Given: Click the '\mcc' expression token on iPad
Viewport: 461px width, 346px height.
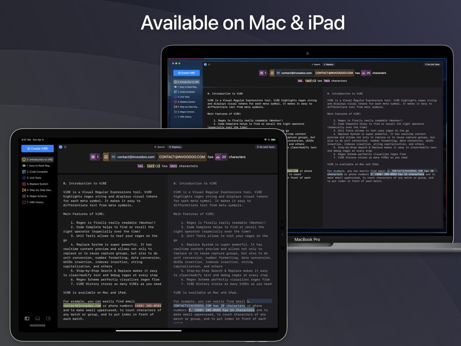Looking at the screenshot, I should (x=173, y=166).
